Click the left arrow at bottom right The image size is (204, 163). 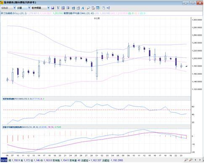click(196, 160)
